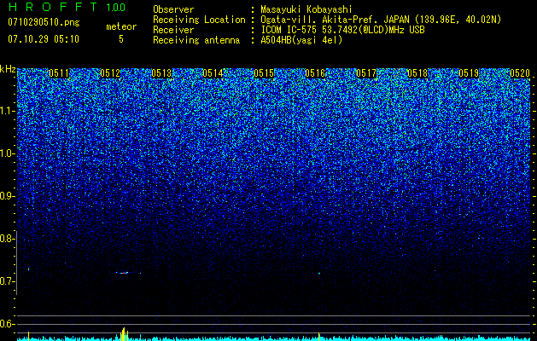The image size is (537, 341).
Task: Click time marker 0518
Action: pos(417,73)
